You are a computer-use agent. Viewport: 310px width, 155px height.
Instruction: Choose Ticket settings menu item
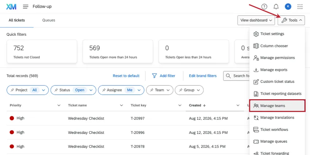(x=277, y=34)
